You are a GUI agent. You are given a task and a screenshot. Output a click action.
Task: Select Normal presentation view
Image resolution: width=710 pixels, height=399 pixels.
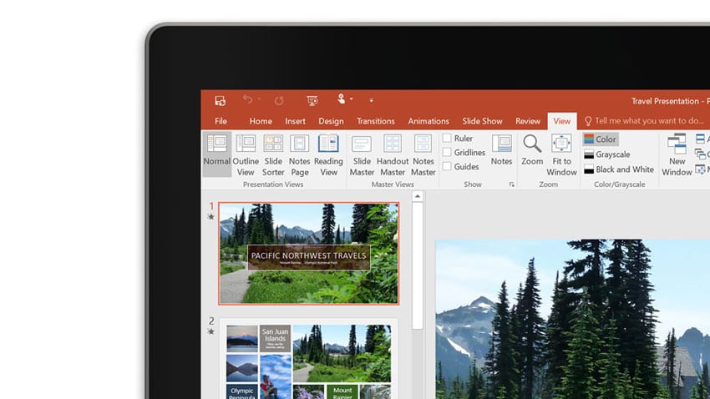tap(217, 154)
